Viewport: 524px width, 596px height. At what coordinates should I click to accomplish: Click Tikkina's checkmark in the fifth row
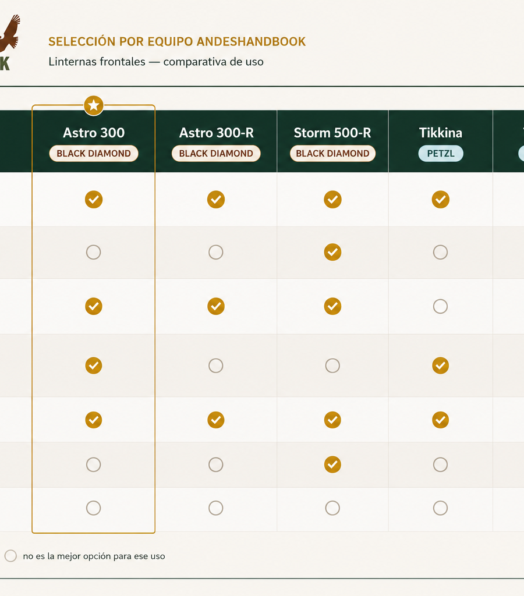[440, 420]
